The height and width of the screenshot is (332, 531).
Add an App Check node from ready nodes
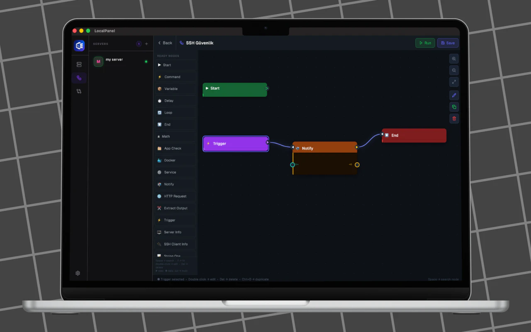coord(176,149)
